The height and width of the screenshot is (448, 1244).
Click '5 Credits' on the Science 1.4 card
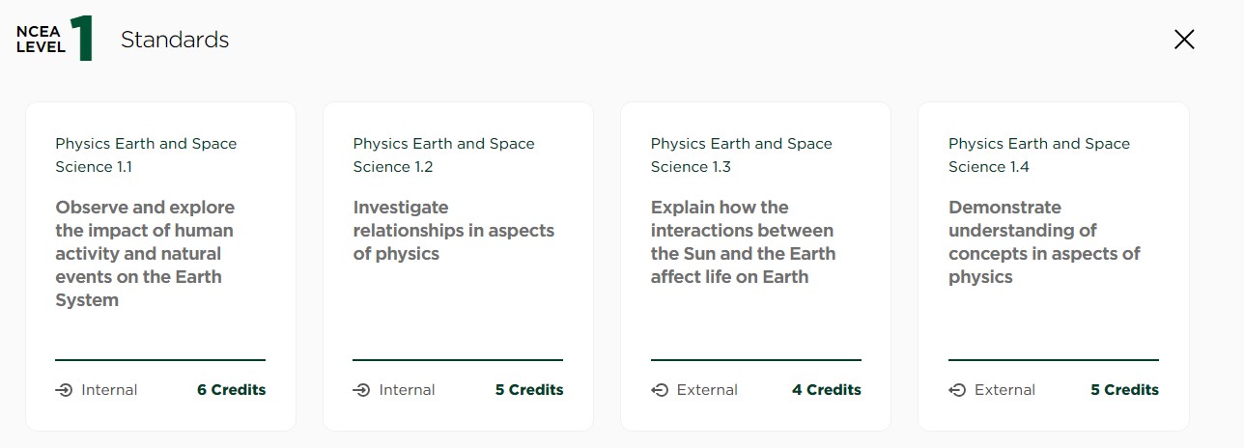[x=1124, y=390]
